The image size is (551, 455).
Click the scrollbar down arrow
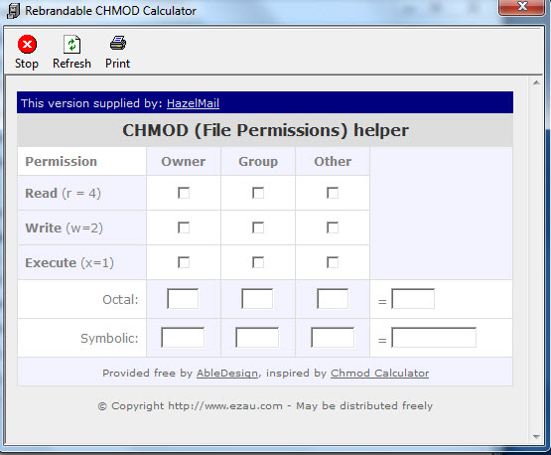[536, 437]
